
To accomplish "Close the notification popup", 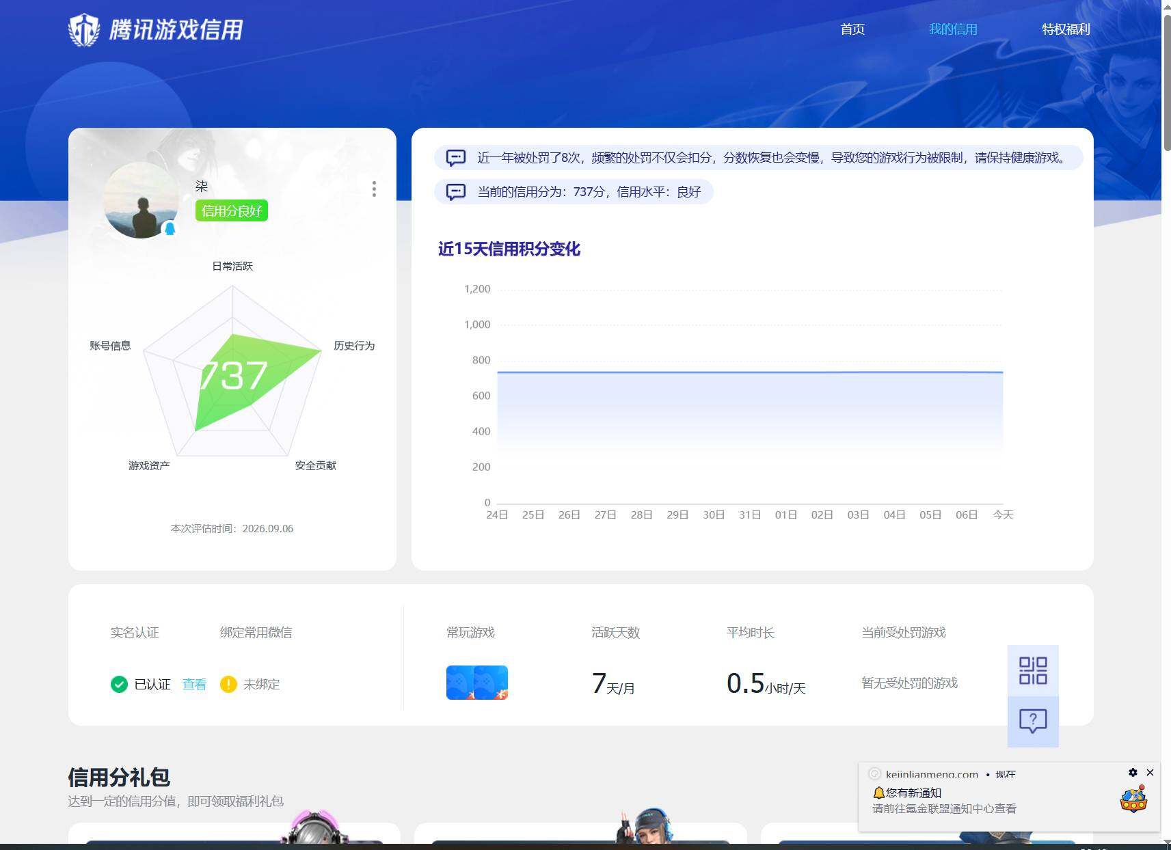I will [1150, 772].
